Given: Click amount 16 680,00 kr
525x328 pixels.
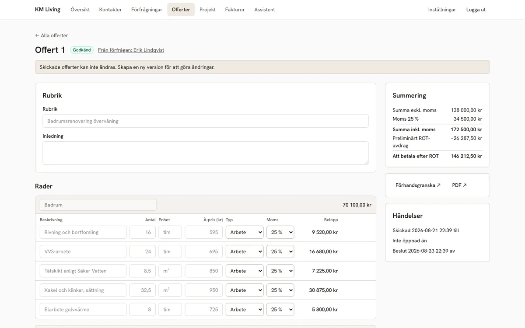Looking at the screenshot, I should point(323,251).
